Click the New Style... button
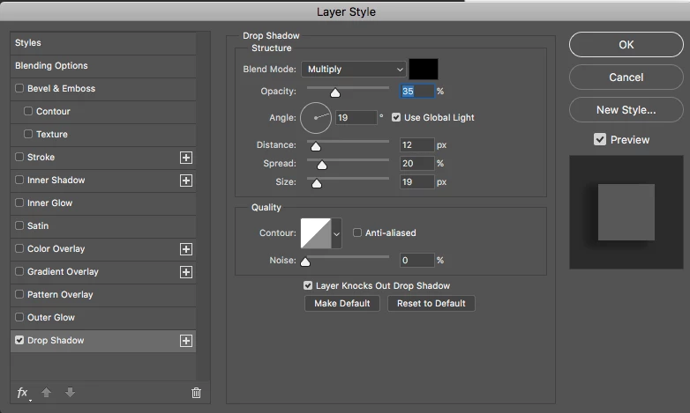 (x=626, y=110)
